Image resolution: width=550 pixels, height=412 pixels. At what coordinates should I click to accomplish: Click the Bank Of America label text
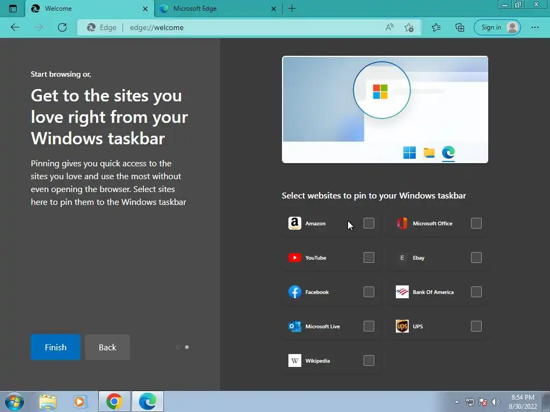[x=433, y=292]
